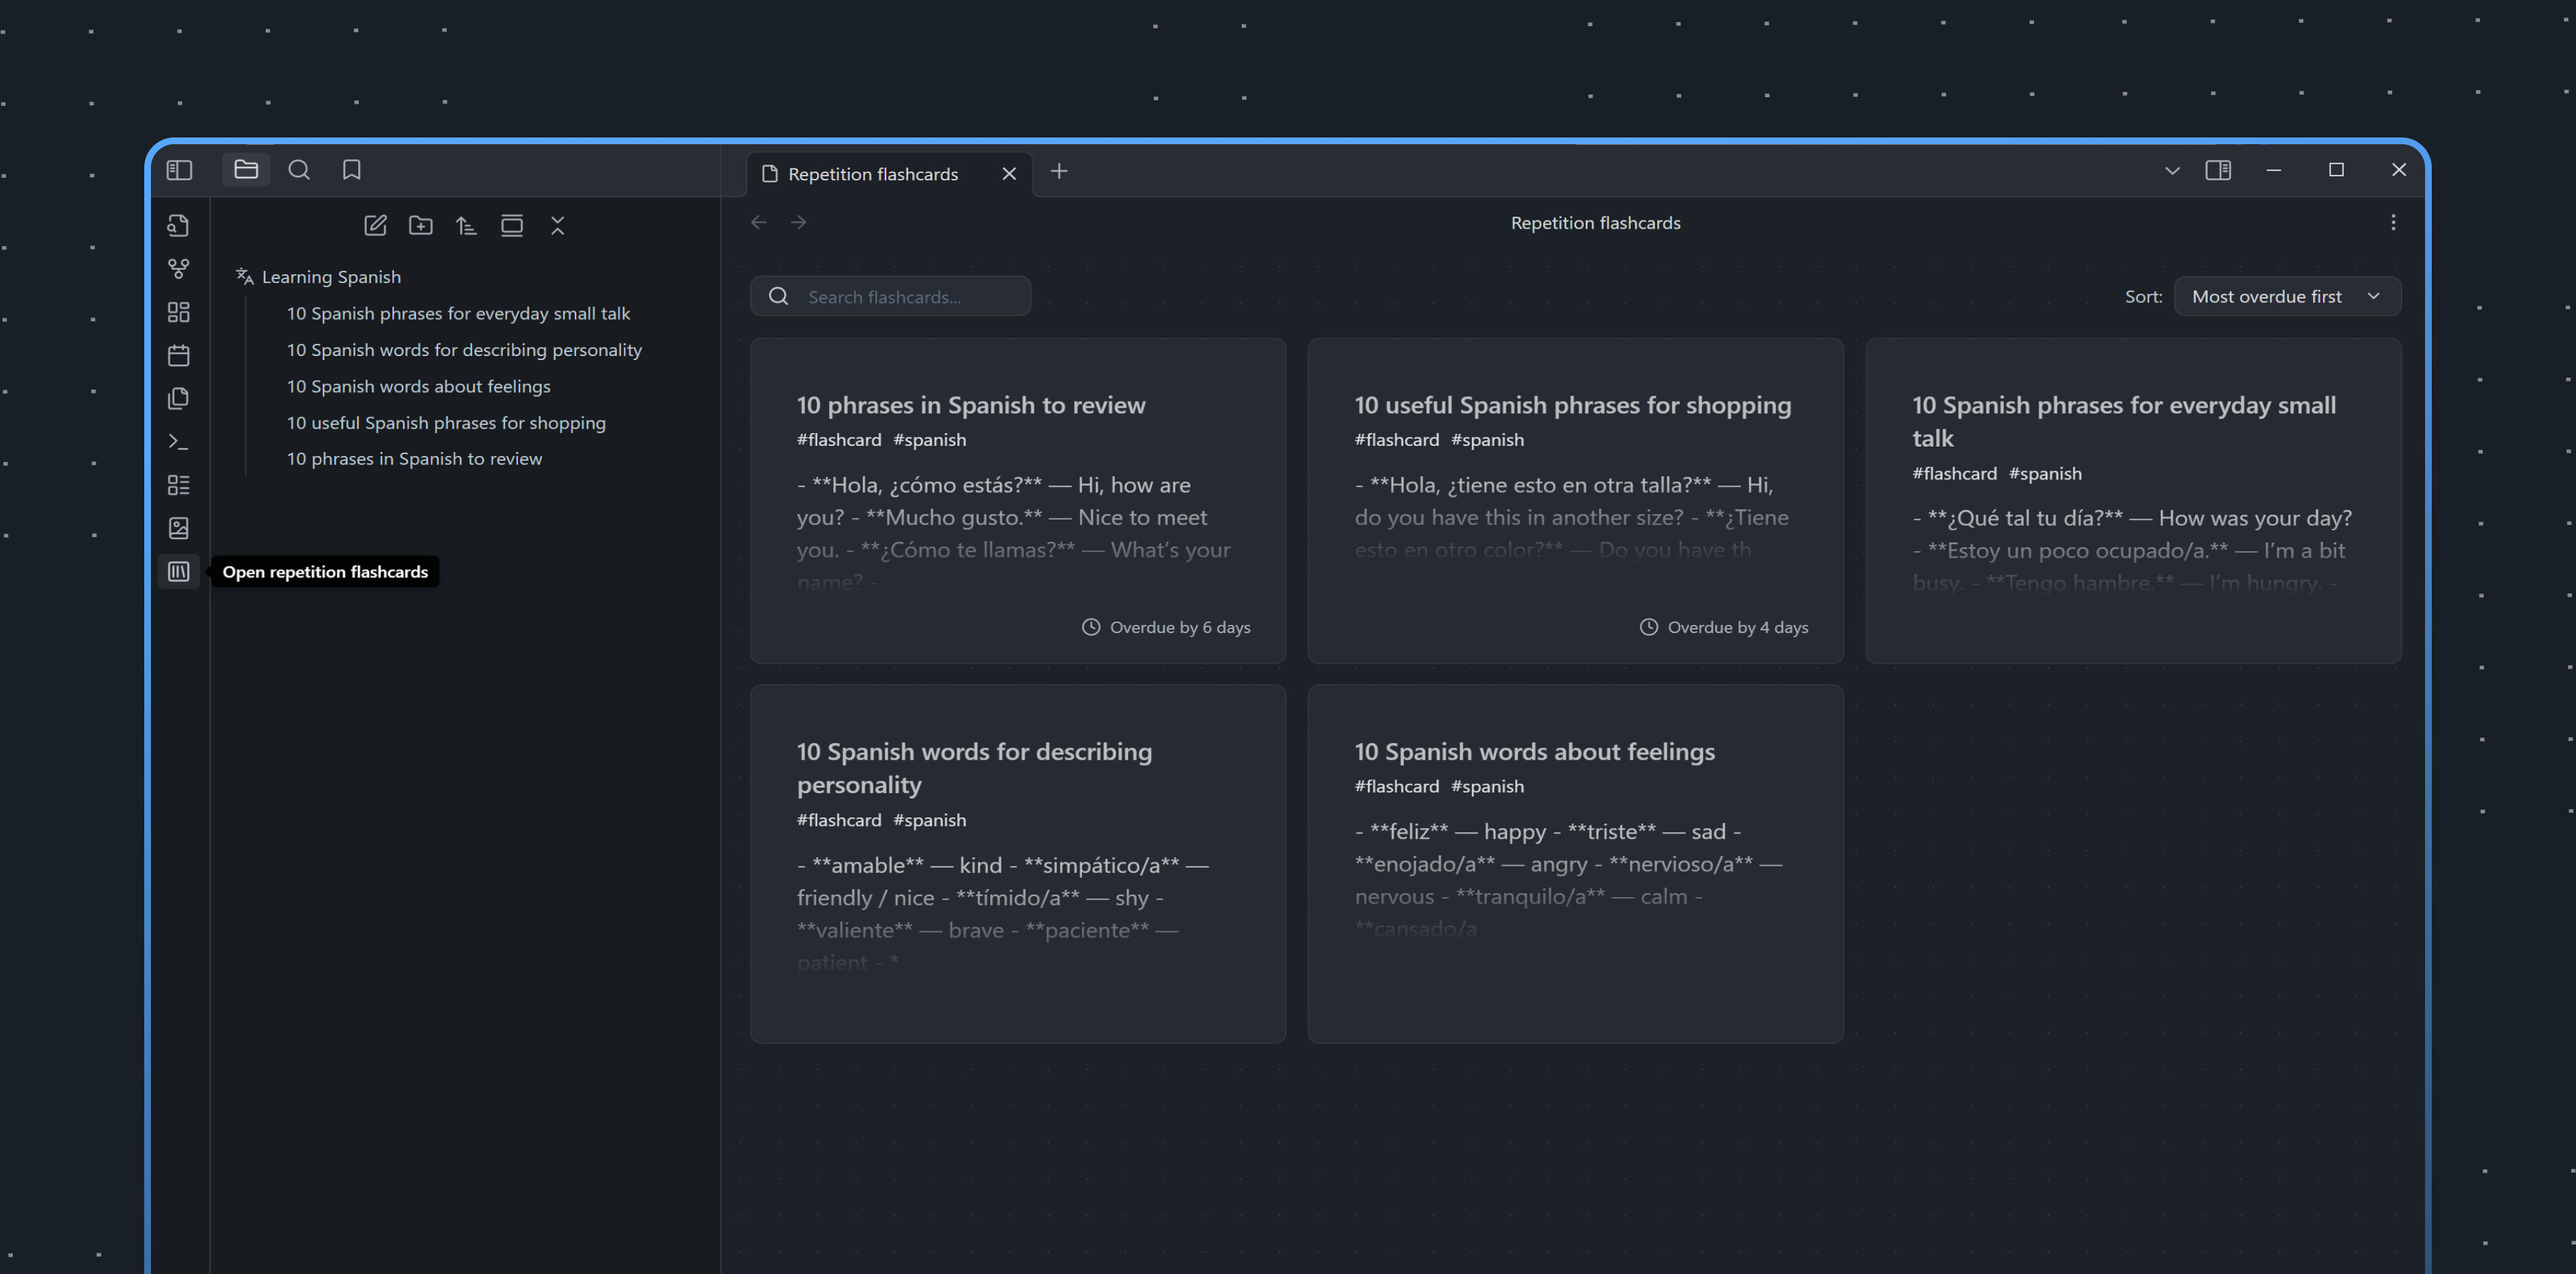
Task: Open the bookmarks panel
Action: click(x=351, y=170)
